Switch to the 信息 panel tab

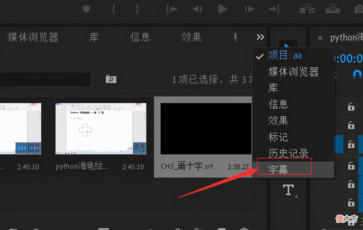tap(140, 37)
